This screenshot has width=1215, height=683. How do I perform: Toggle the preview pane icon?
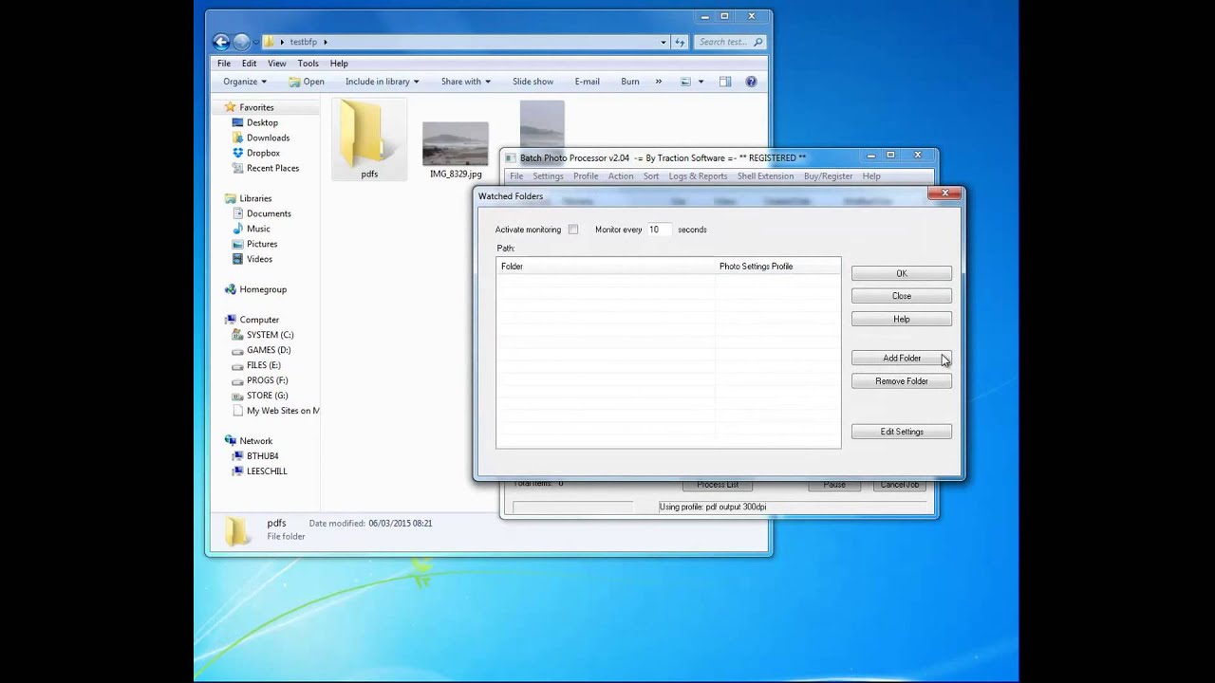click(725, 82)
